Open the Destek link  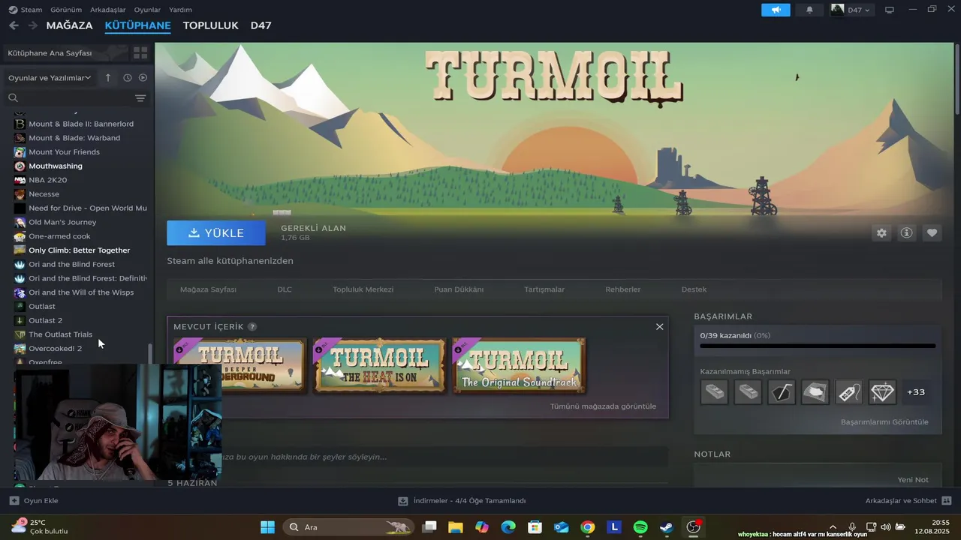(x=694, y=289)
